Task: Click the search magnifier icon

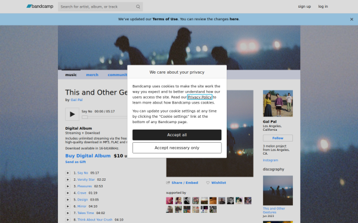Action: [x=138, y=7]
